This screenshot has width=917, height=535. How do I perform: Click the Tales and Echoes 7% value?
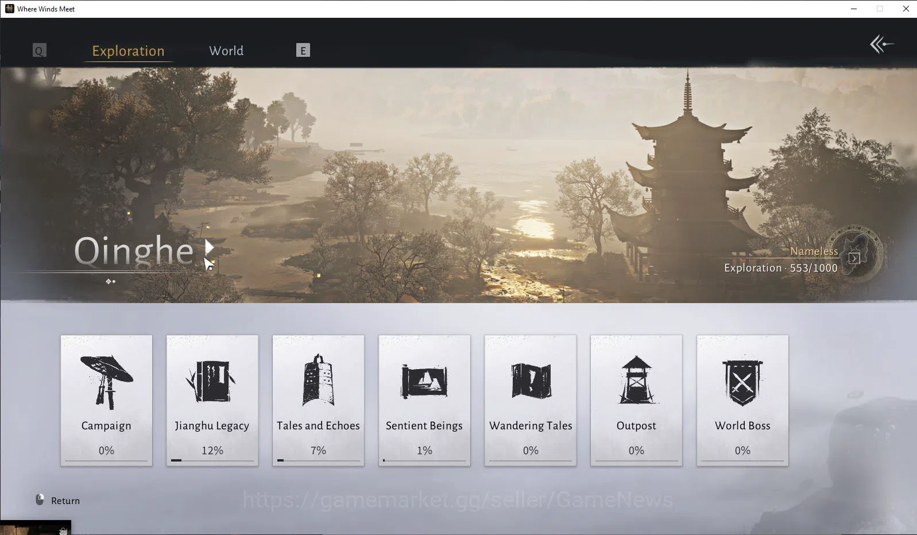[318, 451]
